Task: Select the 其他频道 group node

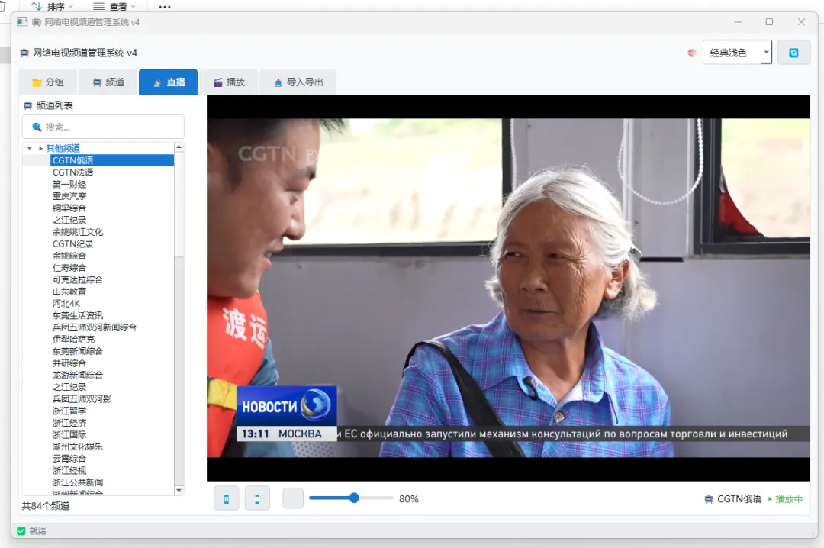Action: click(63, 148)
